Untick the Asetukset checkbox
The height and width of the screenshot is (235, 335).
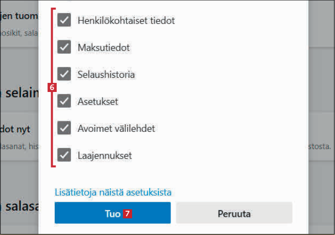coord(64,101)
